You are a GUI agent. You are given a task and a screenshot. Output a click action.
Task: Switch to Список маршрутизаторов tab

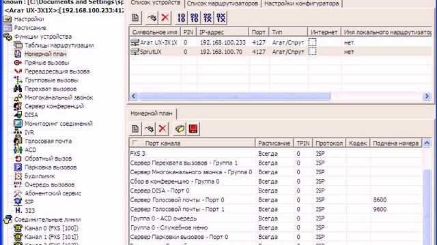tap(222, 3)
